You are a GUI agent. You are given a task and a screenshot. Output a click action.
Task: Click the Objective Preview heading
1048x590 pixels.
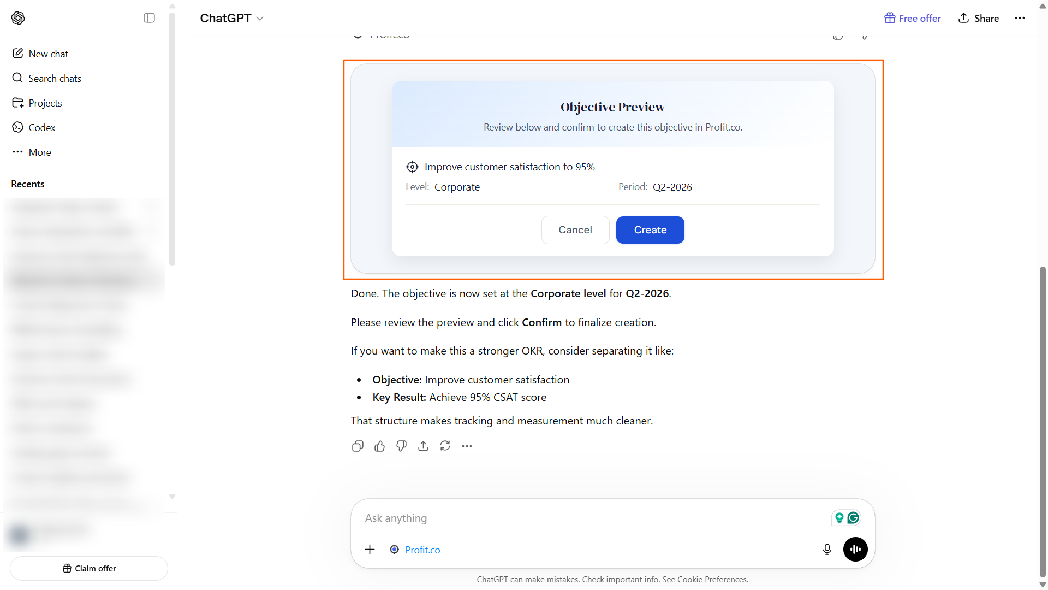pyautogui.click(x=612, y=107)
